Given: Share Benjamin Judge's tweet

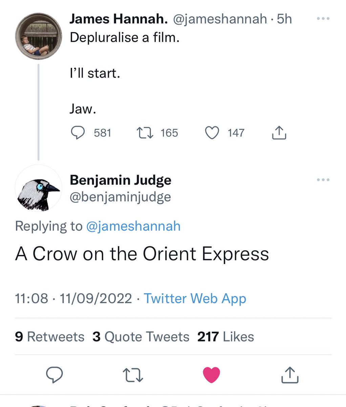Looking at the screenshot, I should pos(290,375).
